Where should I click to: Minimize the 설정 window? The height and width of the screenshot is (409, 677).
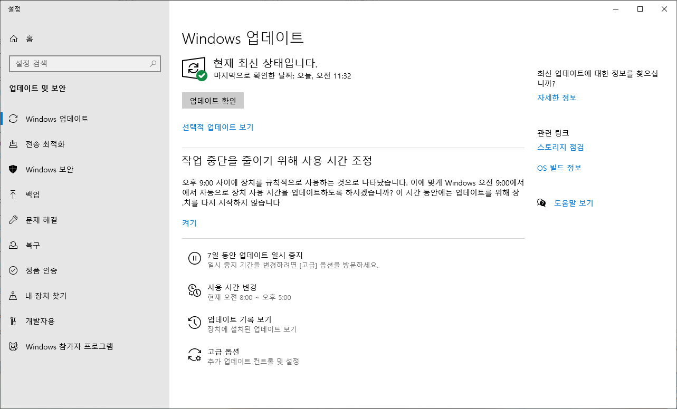pyautogui.click(x=616, y=9)
